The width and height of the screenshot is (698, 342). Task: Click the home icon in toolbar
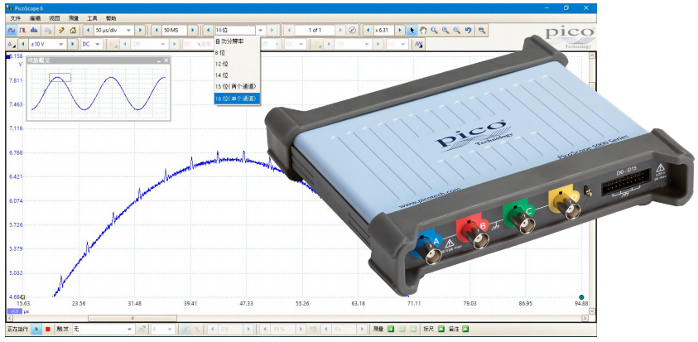click(x=74, y=31)
